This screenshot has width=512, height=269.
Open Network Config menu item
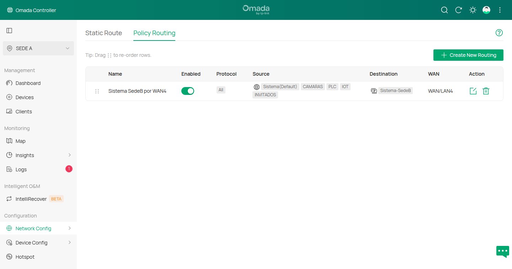pyautogui.click(x=38, y=228)
